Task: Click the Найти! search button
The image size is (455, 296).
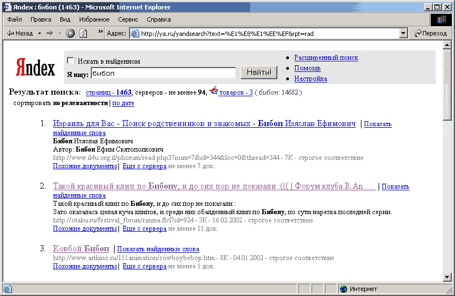Action: (259, 72)
